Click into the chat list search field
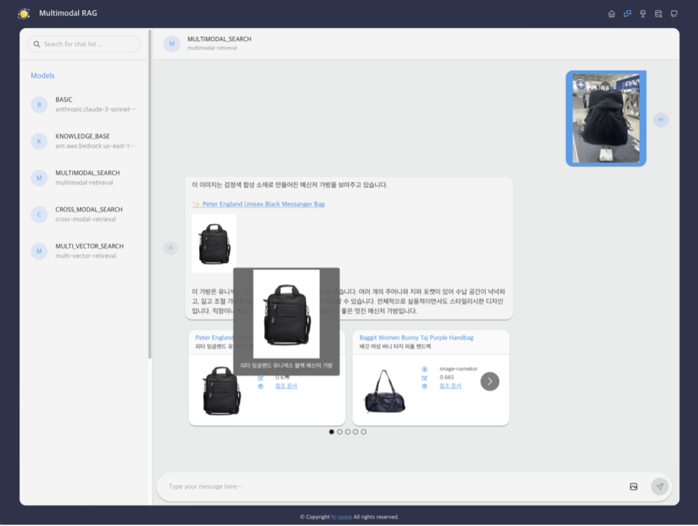The image size is (698, 526). pos(84,44)
